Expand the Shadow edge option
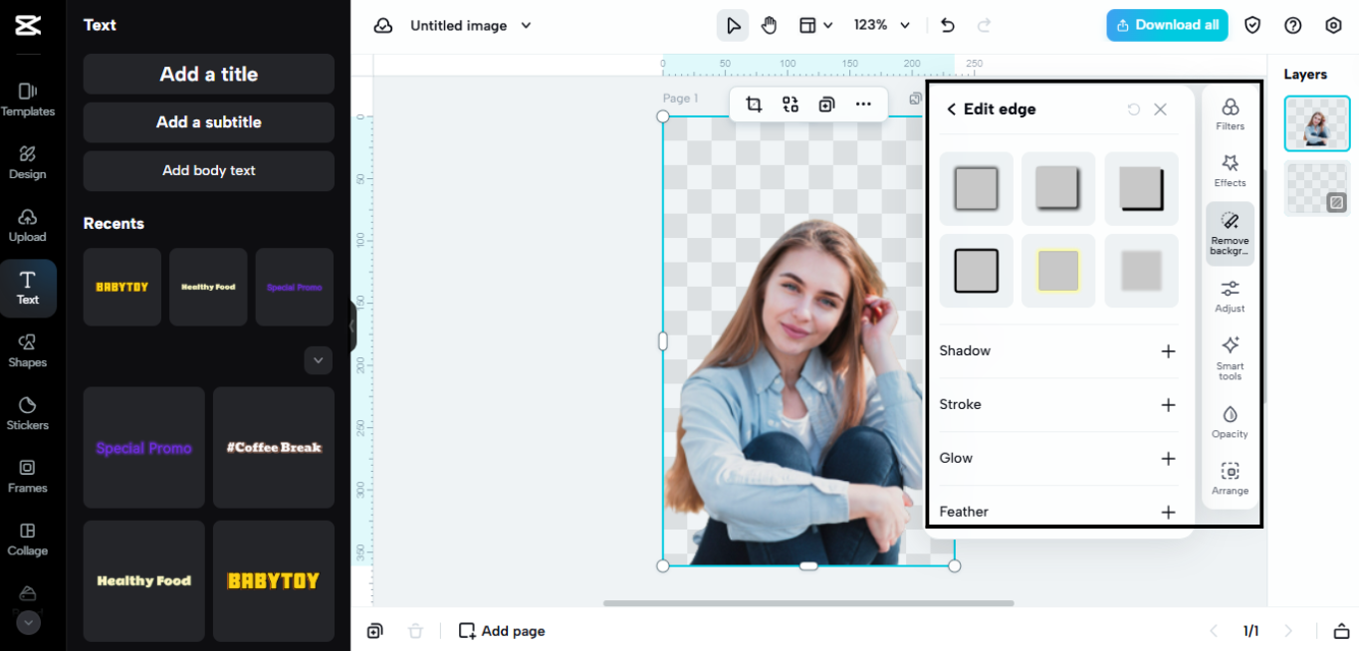This screenshot has height=651, width=1359. click(1168, 351)
